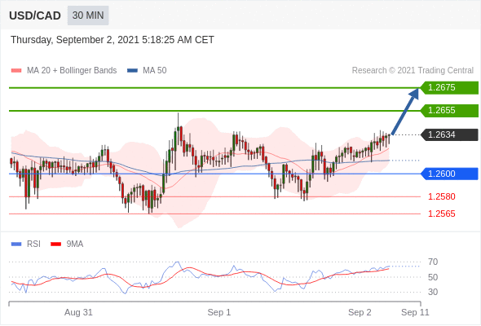Image resolution: width=481 pixels, height=326 pixels.
Task: Click the 1.2565 support level label
Action: click(441, 214)
